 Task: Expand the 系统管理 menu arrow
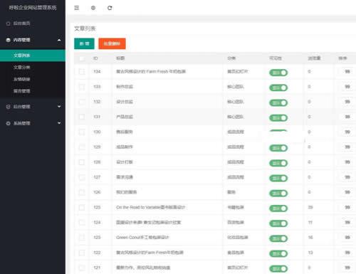(59, 123)
